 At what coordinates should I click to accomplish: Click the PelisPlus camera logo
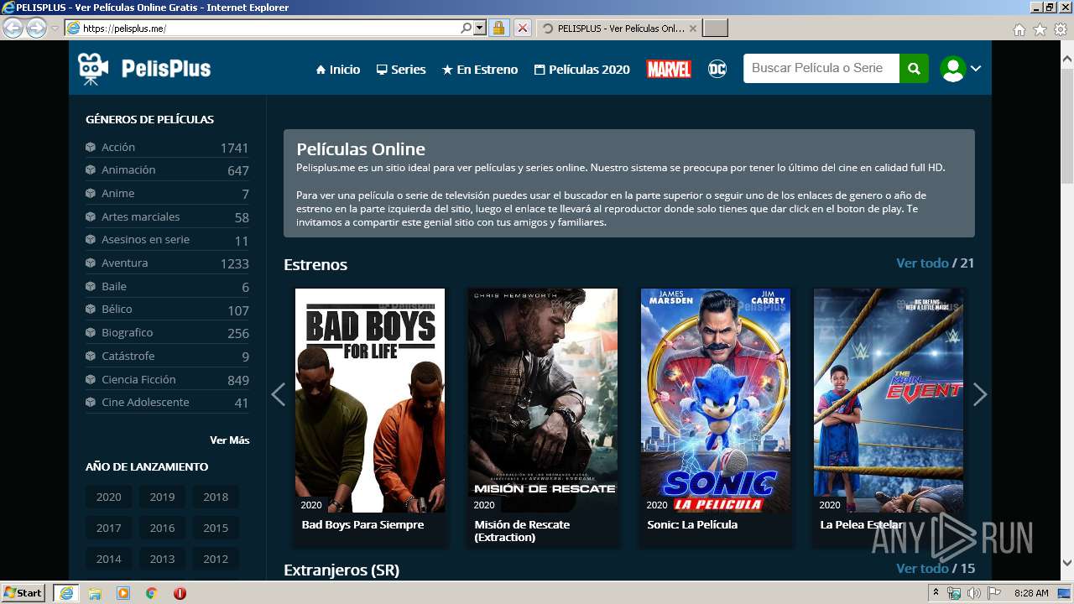coord(144,69)
